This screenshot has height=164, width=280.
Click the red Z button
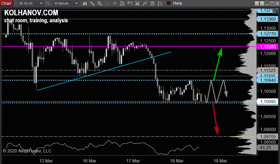point(169,3)
